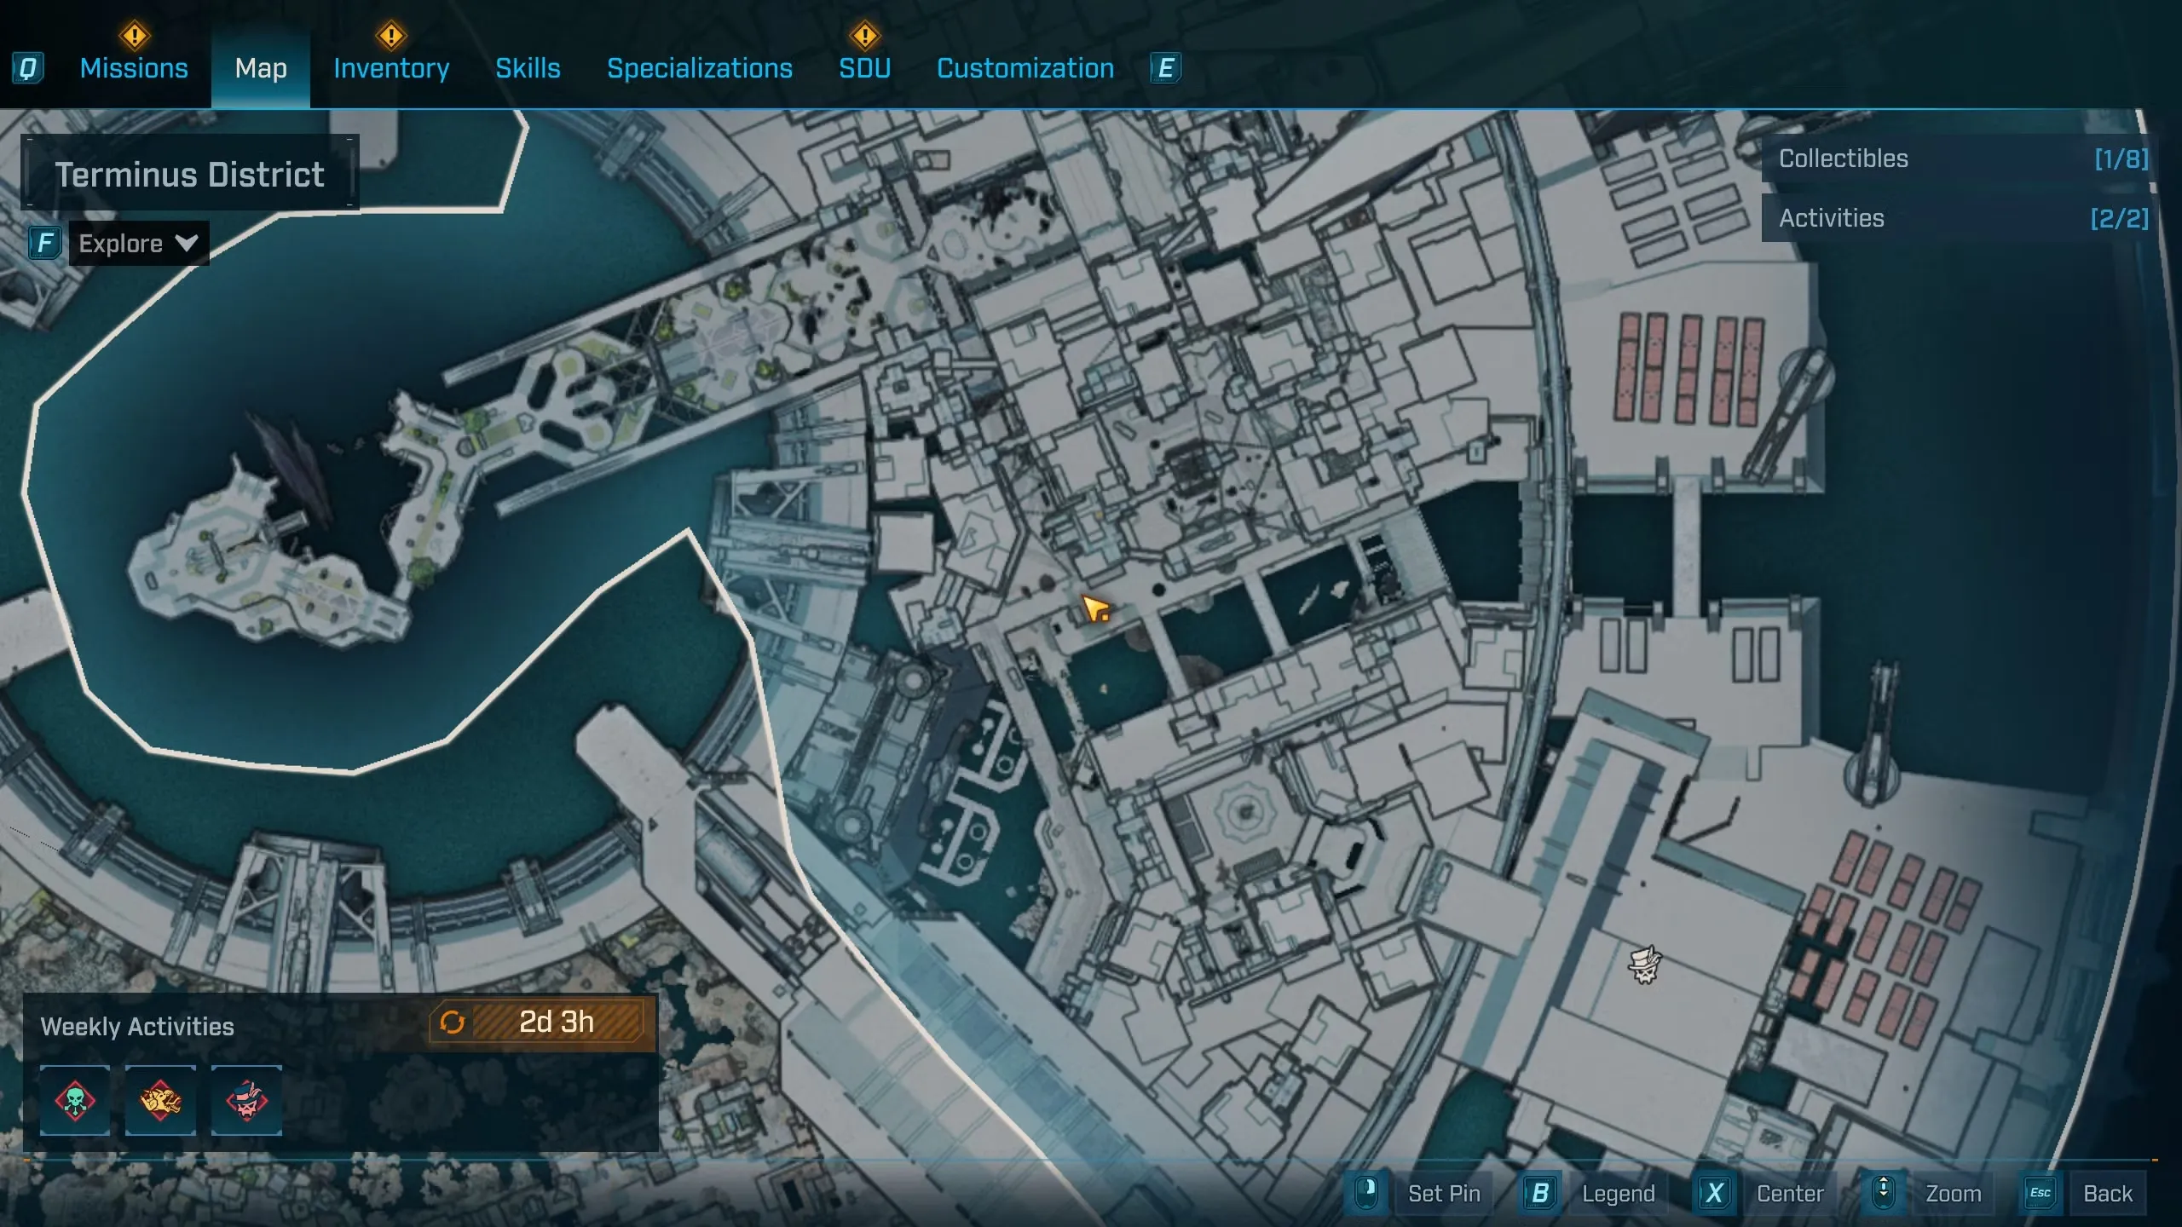The width and height of the screenshot is (2182, 1227).
Task: Click the alert badge above Missions
Action: (x=134, y=36)
